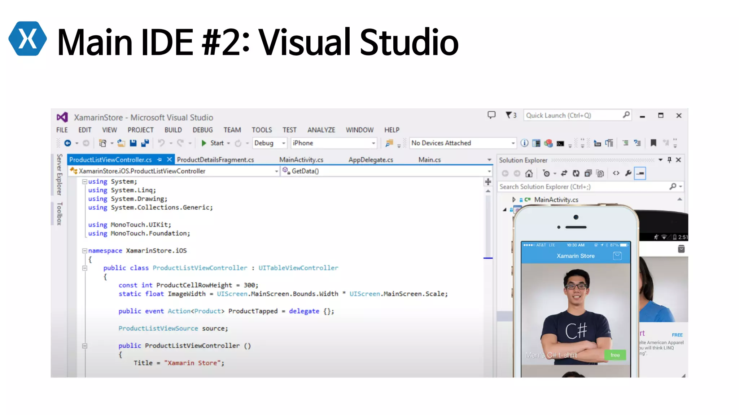Toggle auto-hide pin on Solution Explorer
Viewport: 739px width, 415px height.
click(669, 160)
